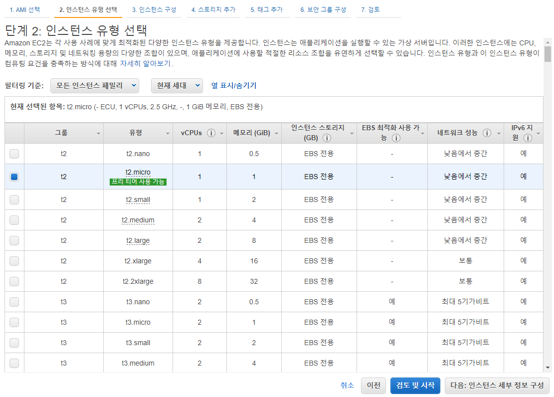Viewport: 554px width, 397px height.
Task: Click the t3.small type cell
Action: tap(138, 343)
